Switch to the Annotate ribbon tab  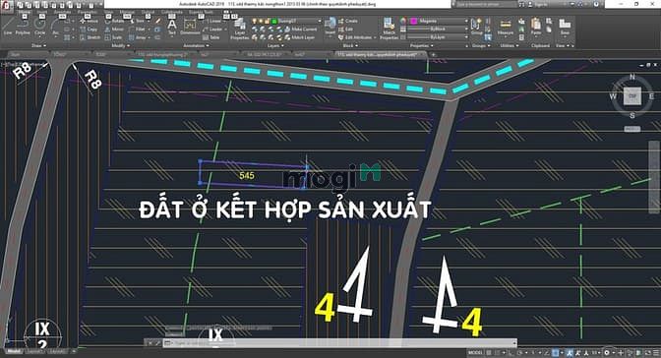pos(63,12)
